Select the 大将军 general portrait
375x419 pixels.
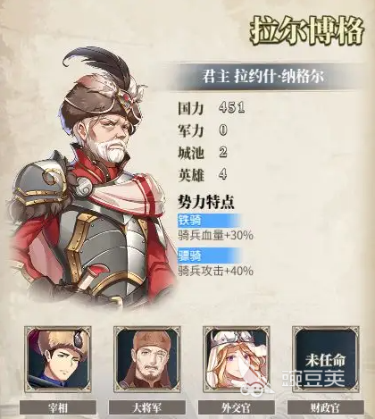coord(147,359)
